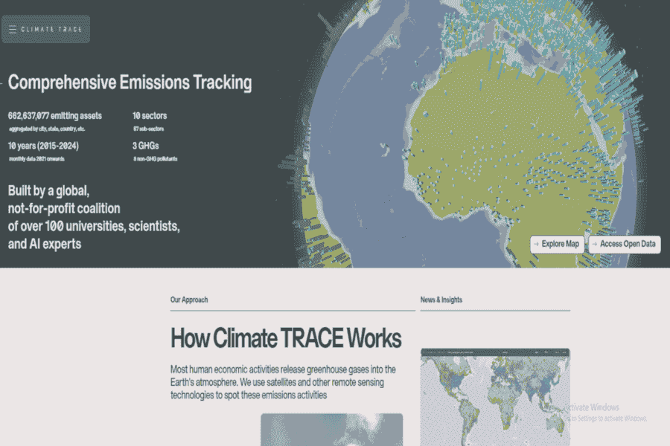Click the 'Built by a global, not-for-profit coalition' text
This screenshot has height=446, width=670.
click(x=64, y=199)
